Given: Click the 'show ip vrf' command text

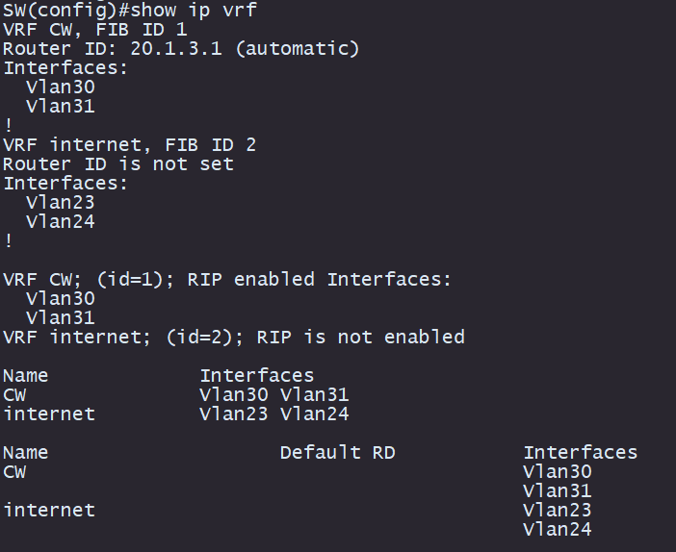Looking at the screenshot, I should tap(194, 10).
